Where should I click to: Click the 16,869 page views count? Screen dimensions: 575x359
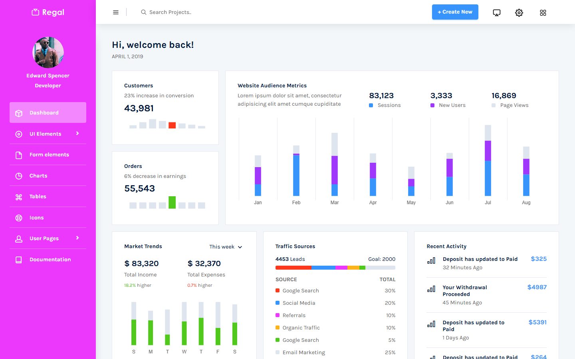[x=504, y=96]
